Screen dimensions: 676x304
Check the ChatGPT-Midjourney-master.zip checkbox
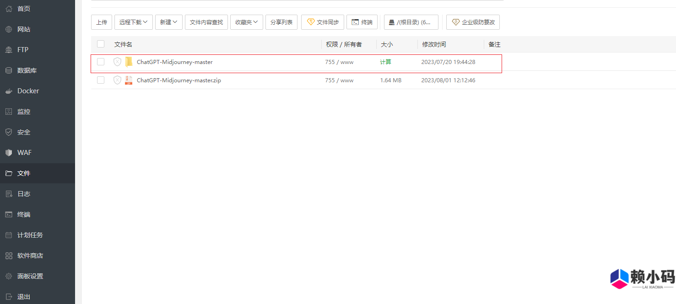(100, 80)
